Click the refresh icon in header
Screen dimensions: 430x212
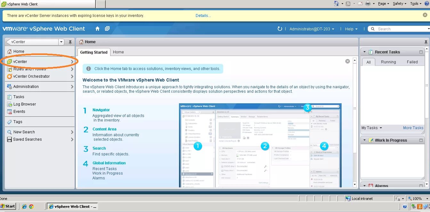[280, 29]
